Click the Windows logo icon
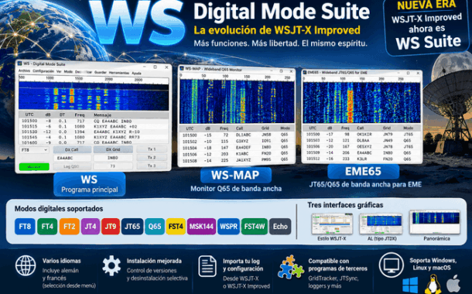The height and width of the screenshot is (294, 472). 410,285
